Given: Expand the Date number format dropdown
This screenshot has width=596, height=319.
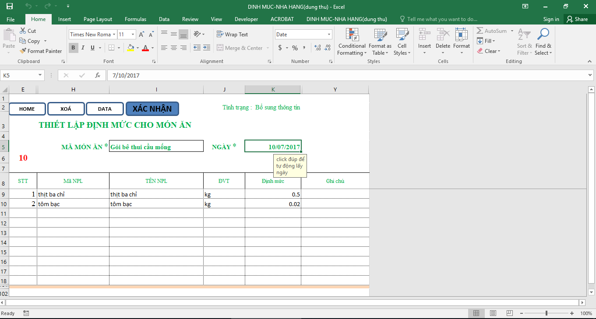Looking at the screenshot, I should (x=329, y=35).
